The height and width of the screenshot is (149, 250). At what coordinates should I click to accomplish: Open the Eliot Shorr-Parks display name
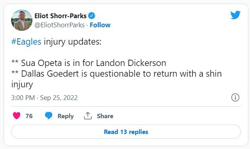coord(61,16)
